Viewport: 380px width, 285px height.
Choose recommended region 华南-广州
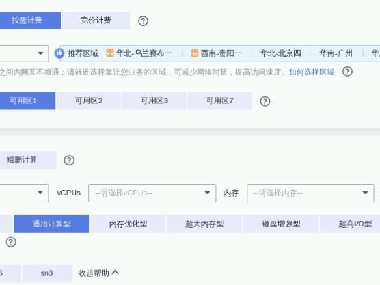click(x=336, y=53)
